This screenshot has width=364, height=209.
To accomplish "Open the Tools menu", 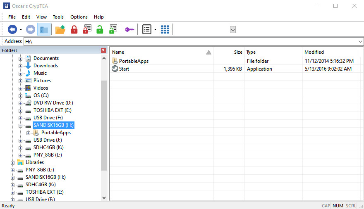I will [58, 17].
